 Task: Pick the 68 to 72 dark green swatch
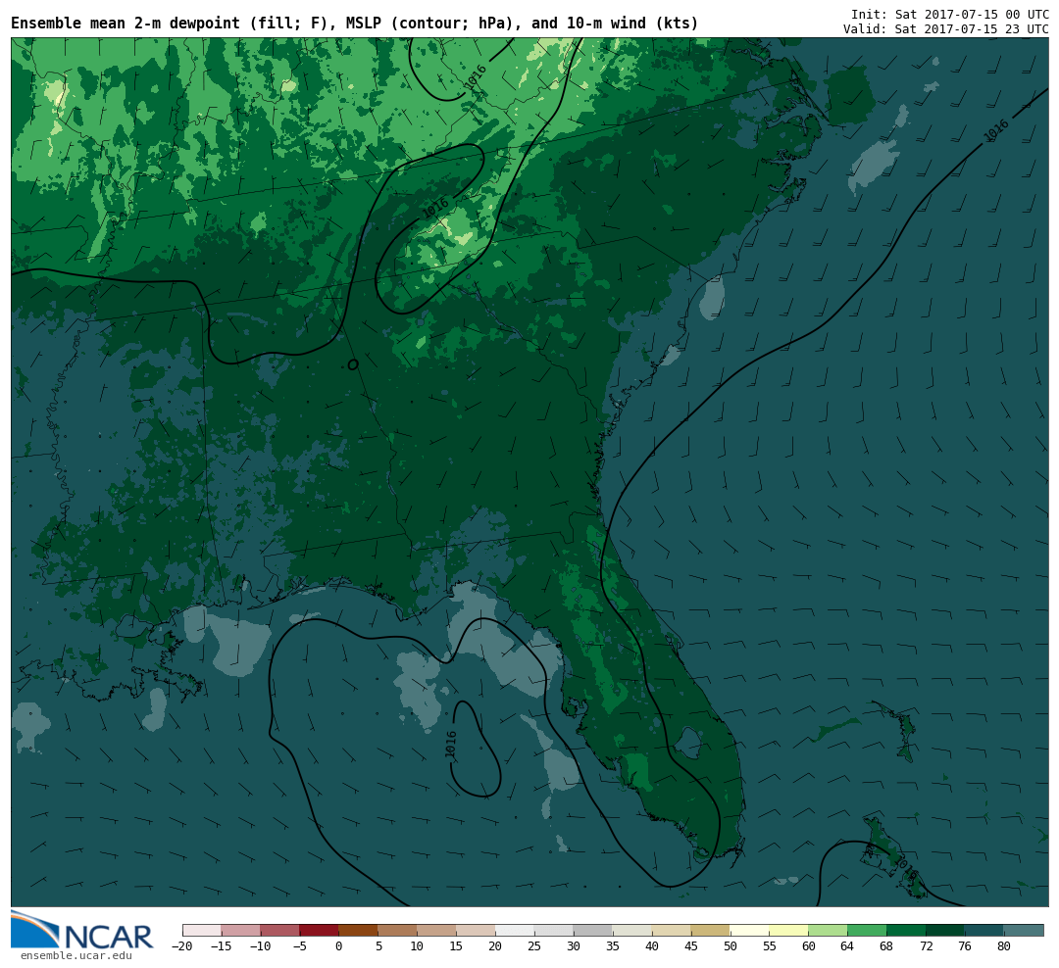coord(906,930)
